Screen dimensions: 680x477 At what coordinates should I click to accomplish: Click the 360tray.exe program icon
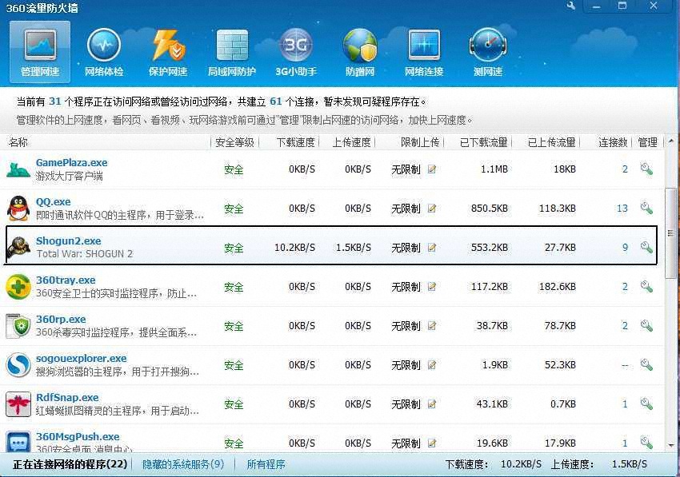tap(18, 287)
